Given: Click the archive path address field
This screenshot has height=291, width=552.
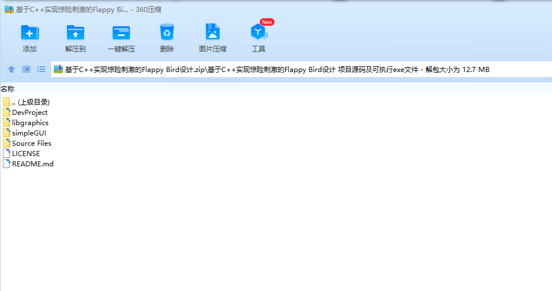Looking at the screenshot, I should point(301,69).
